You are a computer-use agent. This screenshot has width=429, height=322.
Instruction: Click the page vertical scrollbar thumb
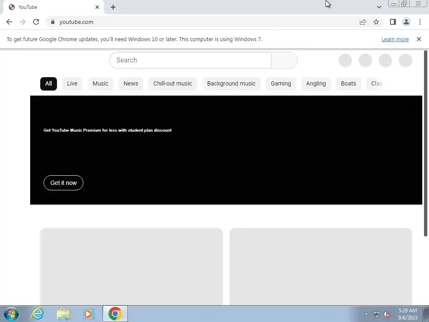(426, 143)
